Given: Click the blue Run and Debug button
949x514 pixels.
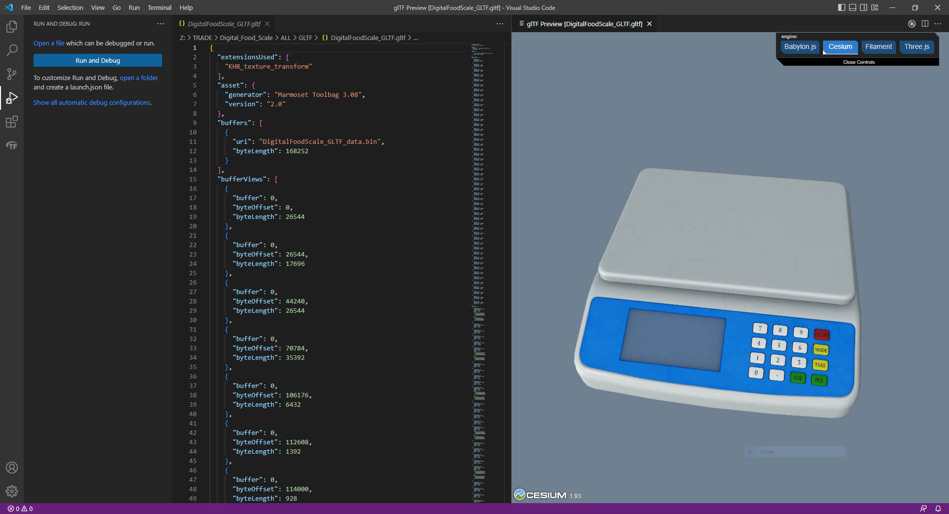Looking at the screenshot, I should pyautogui.click(x=98, y=60).
